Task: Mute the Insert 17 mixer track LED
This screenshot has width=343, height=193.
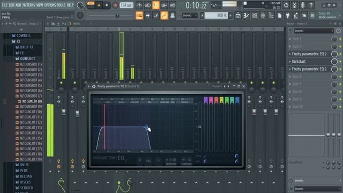Action: tap(251, 83)
